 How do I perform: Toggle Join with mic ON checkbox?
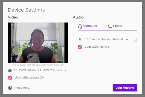(80, 47)
